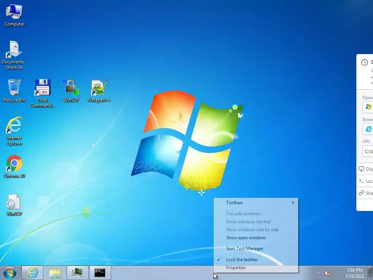Expand the Toolbars submenu
Image resolution: width=373 pixels, height=280 pixels.
[256, 203]
